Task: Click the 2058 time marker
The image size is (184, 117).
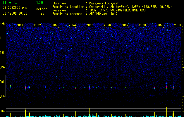Action: point(142,25)
